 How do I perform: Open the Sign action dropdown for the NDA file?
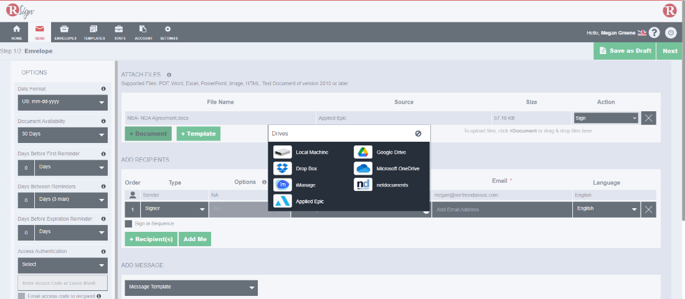pyautogui.click(x=606, y=118)
